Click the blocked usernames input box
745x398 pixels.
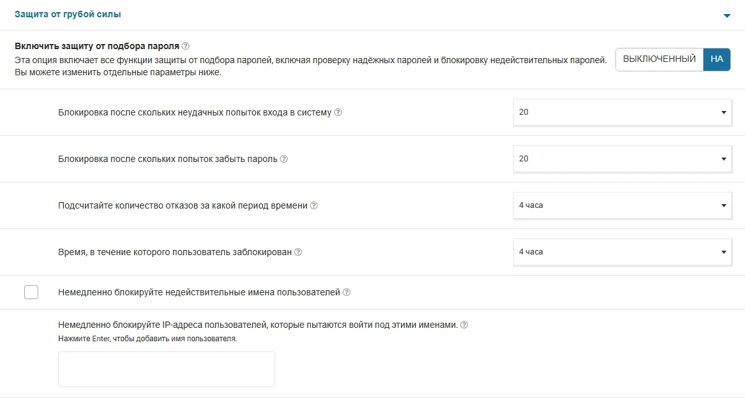click(166, 369)
